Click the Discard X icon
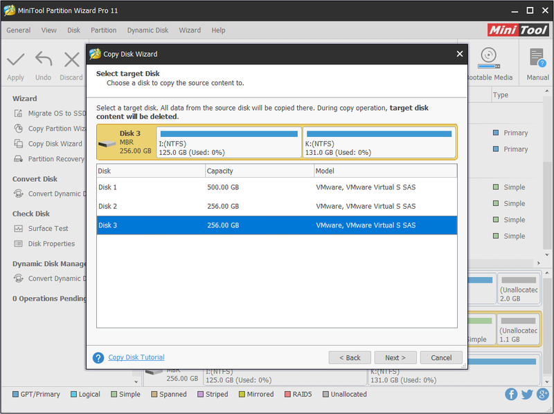This screenshot has height=414, width=554. [72, 59]
